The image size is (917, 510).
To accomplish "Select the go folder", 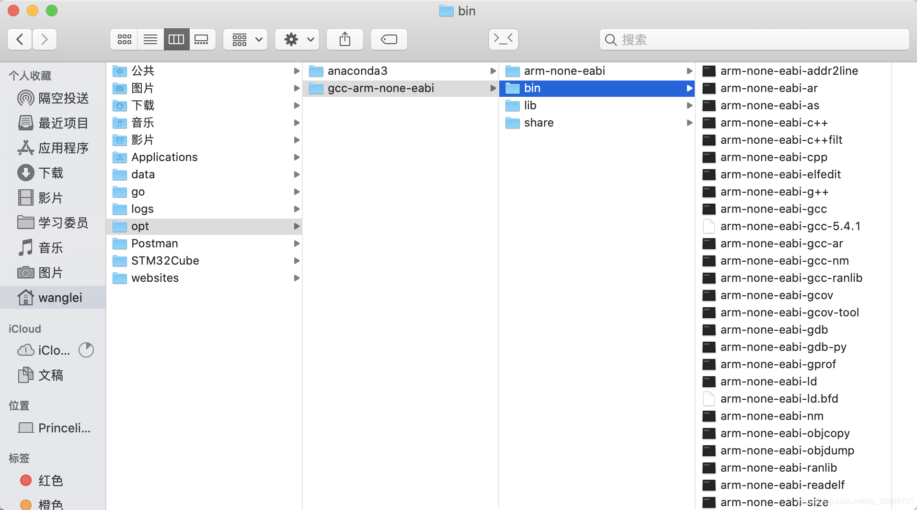I will click(x=204, y=192).
